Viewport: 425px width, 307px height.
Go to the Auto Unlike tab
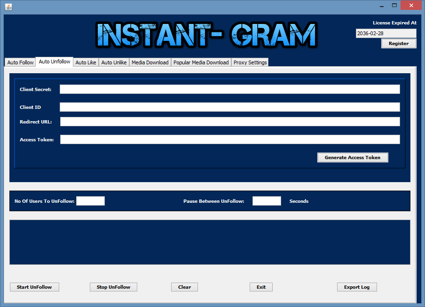pyautogui.click(x=114, y=62)
